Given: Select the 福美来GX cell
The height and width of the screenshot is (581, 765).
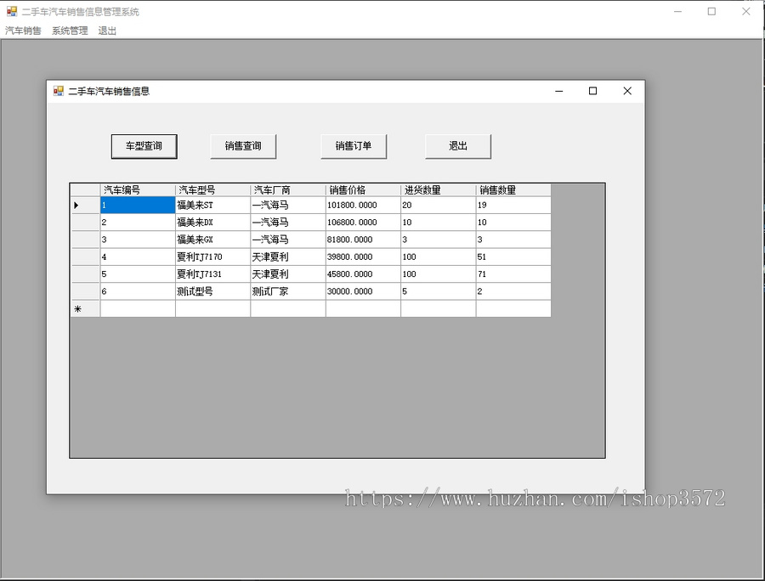Looking at the screenshot, I should (212, 240).
